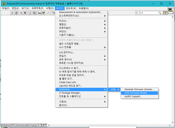Choose 빌드 스크립트 변환... entry
This screenshot has width=175, height=128.
(82, 44)
